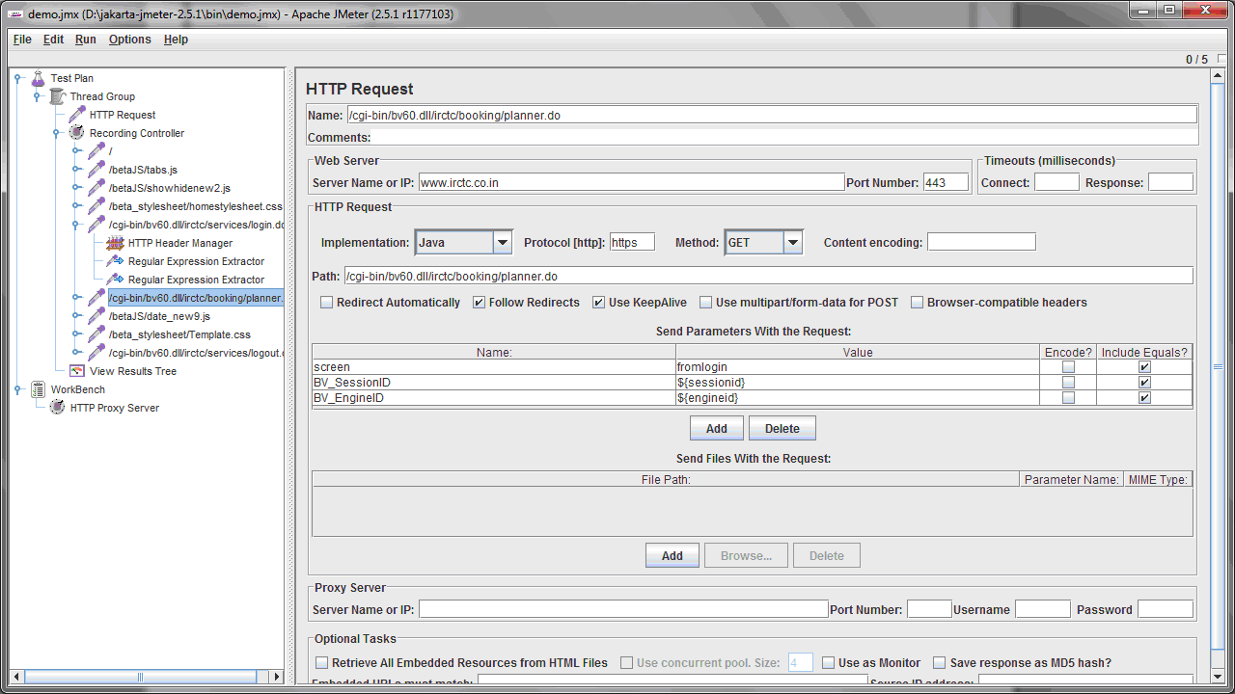This screenshot has width=1235, height=694.
Task: Click the HTTP Proxy Server icon
Action: [58, 408]
